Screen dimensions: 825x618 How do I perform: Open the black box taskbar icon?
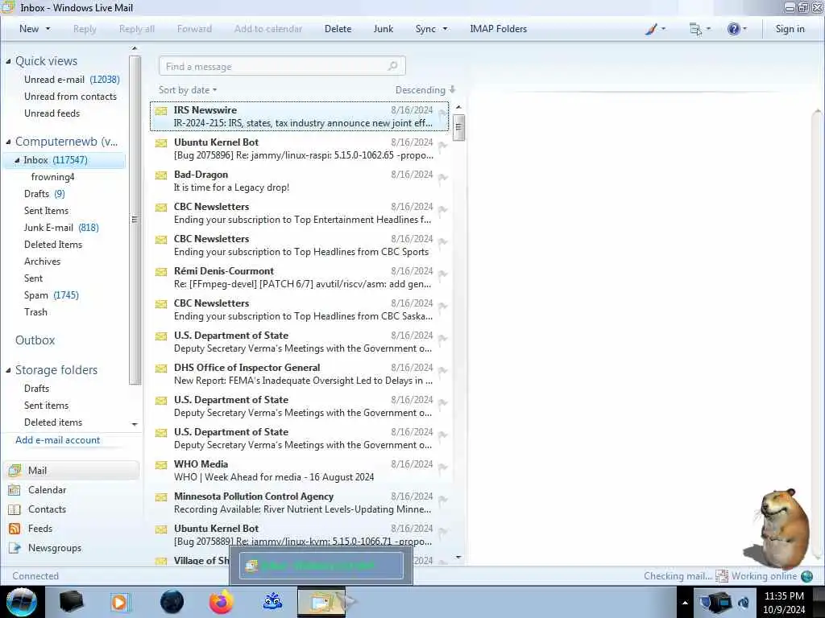(71, 602)
